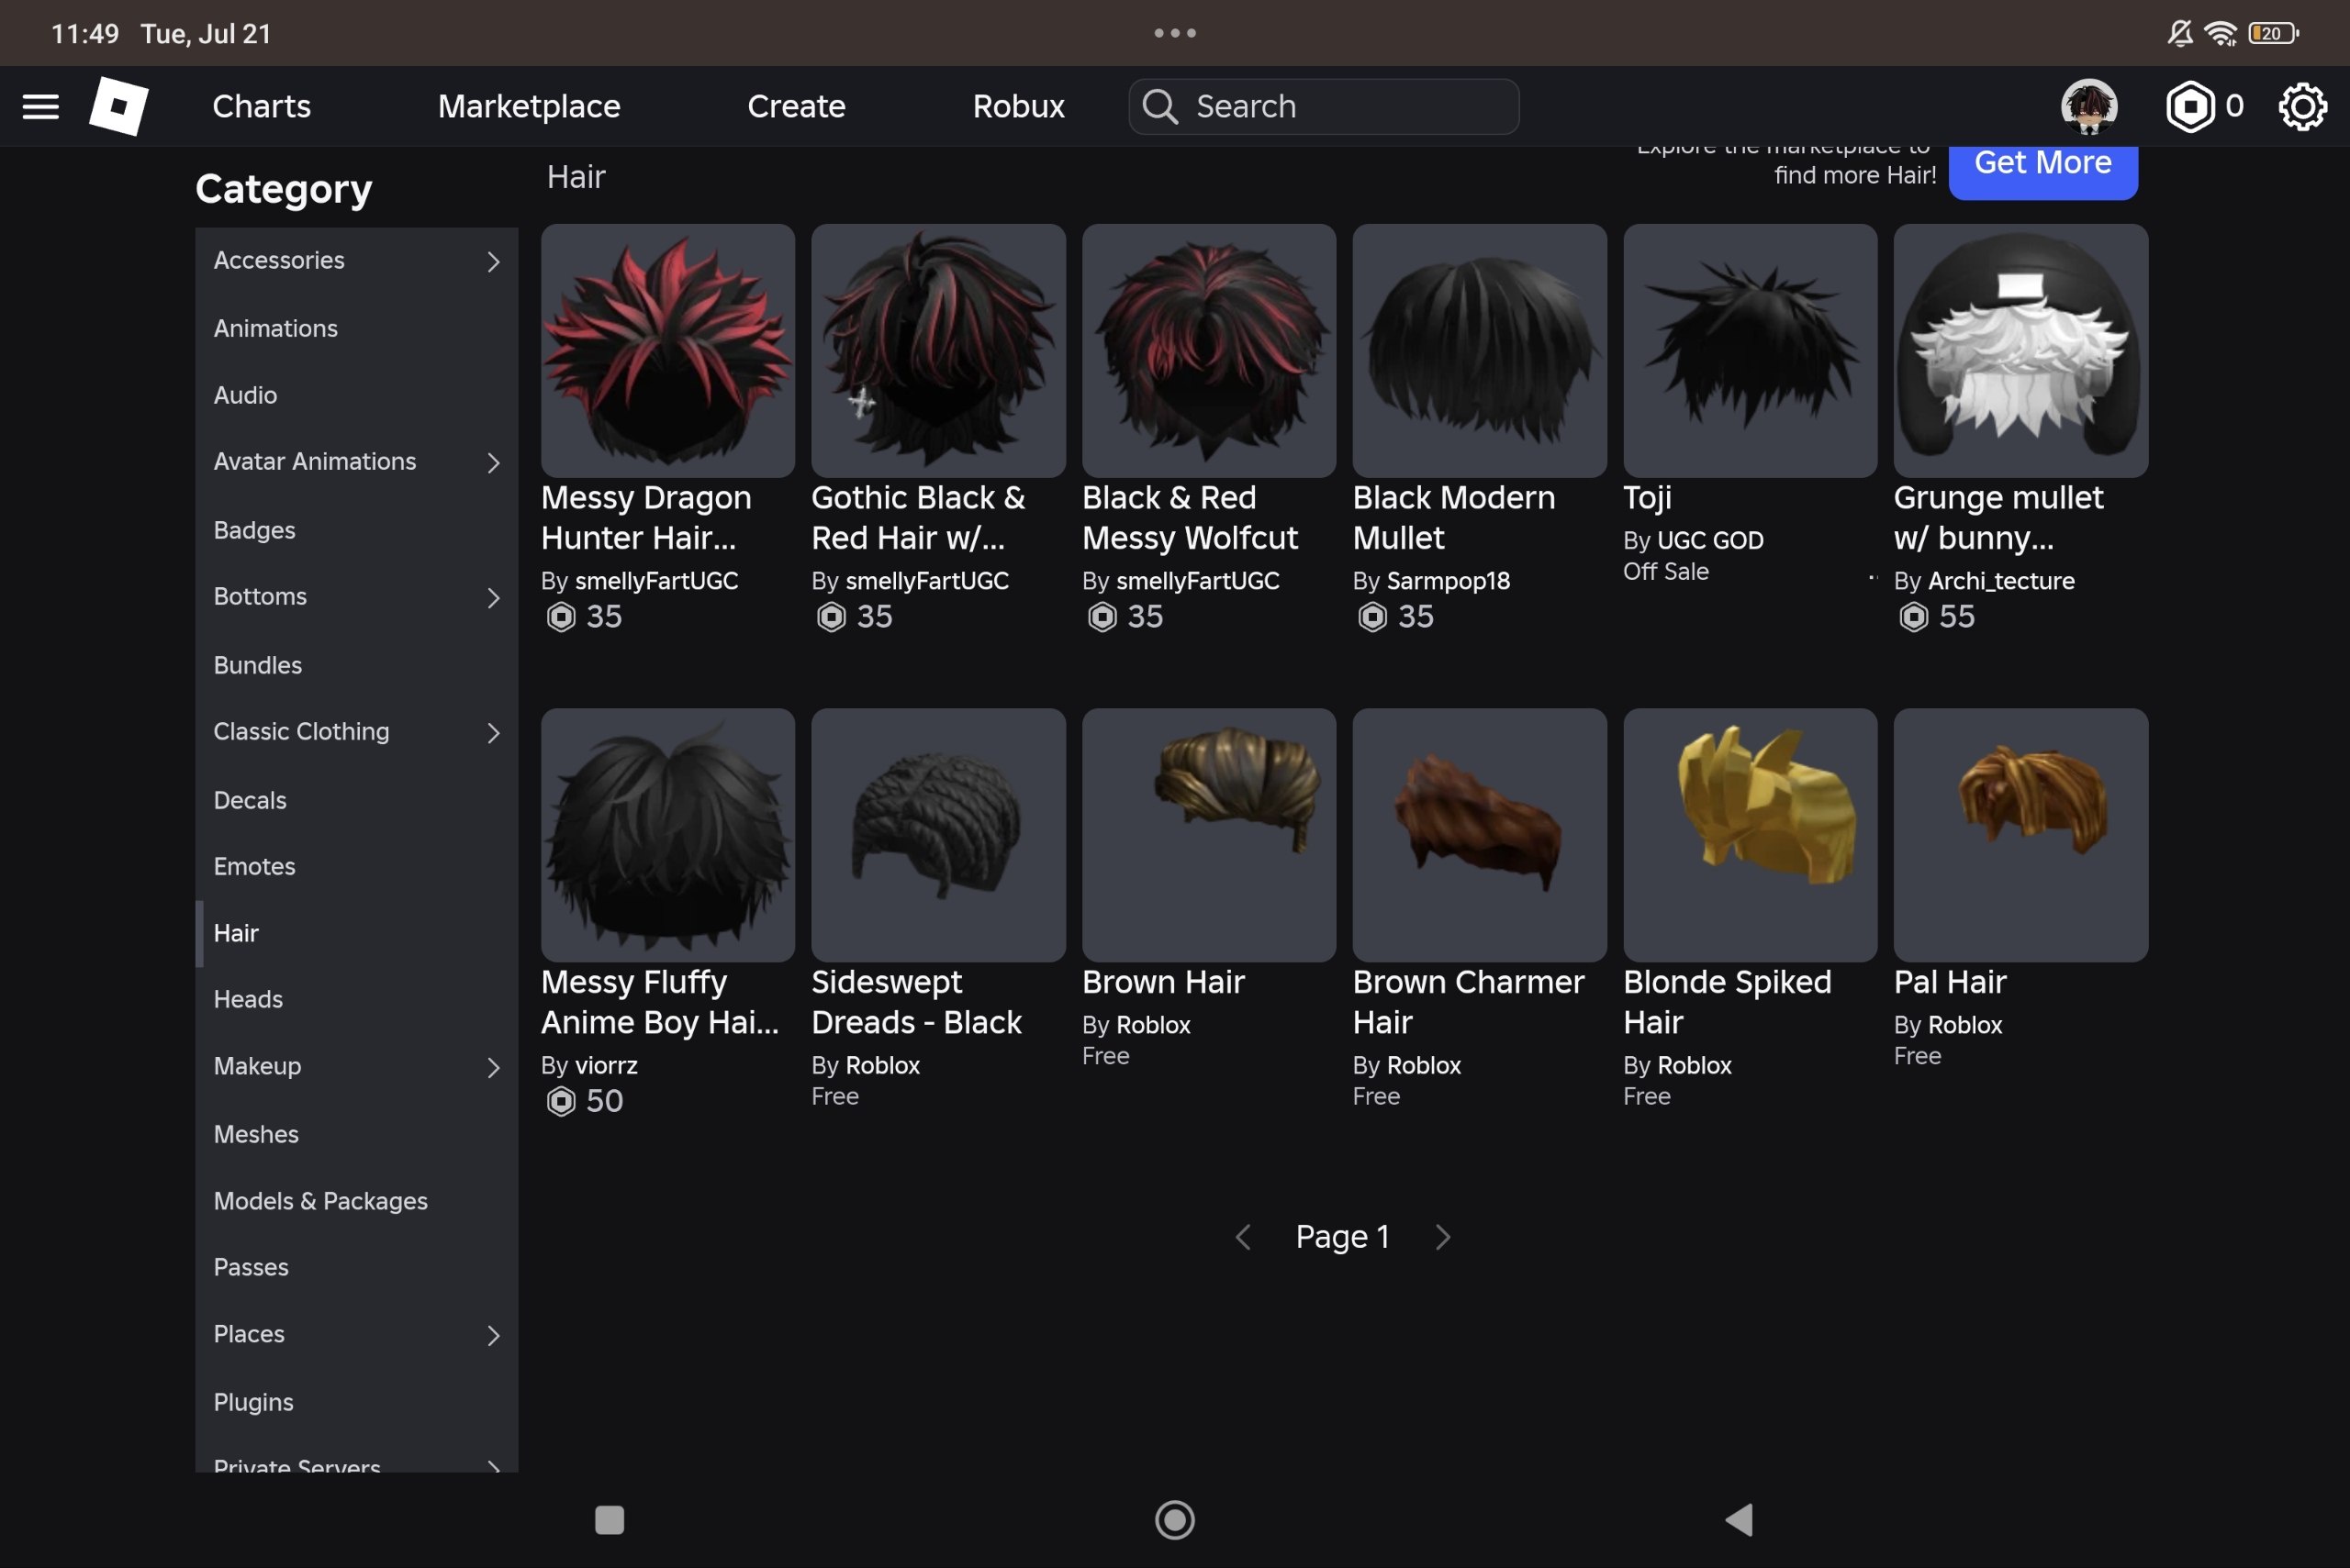Open the Create tab

[x=797, y=106]
